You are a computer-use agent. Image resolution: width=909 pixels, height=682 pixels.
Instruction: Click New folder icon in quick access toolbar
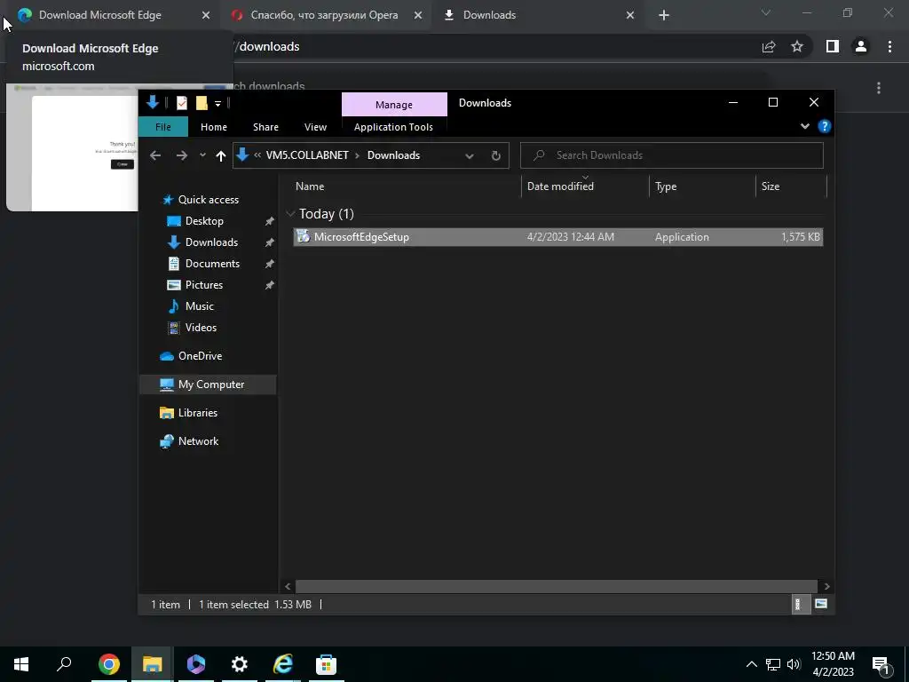click(202, 103)
